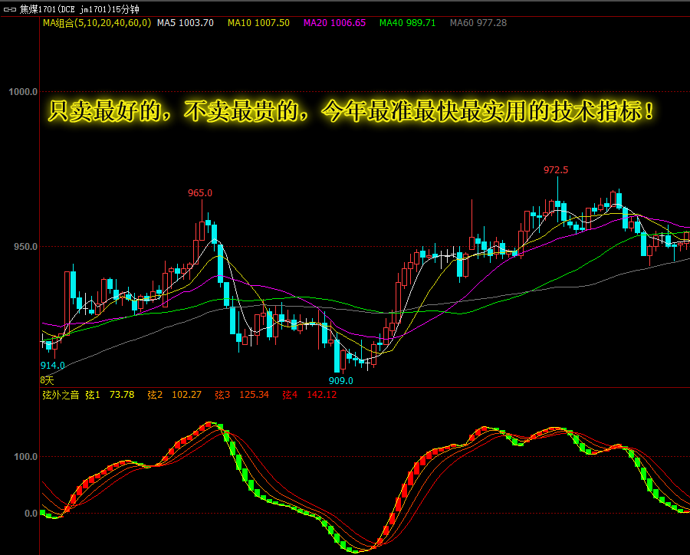Click the yellow promotional banner text
Viewport: 690px width, 555px height.
tap(350, 111)
